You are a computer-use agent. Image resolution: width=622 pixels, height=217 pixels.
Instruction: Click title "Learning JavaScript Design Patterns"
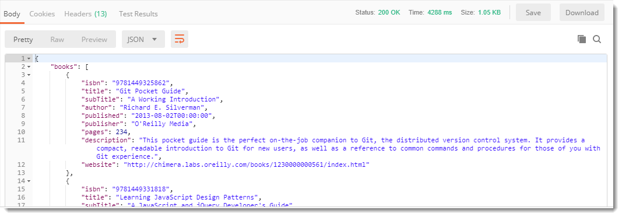[x=187, y=197]
